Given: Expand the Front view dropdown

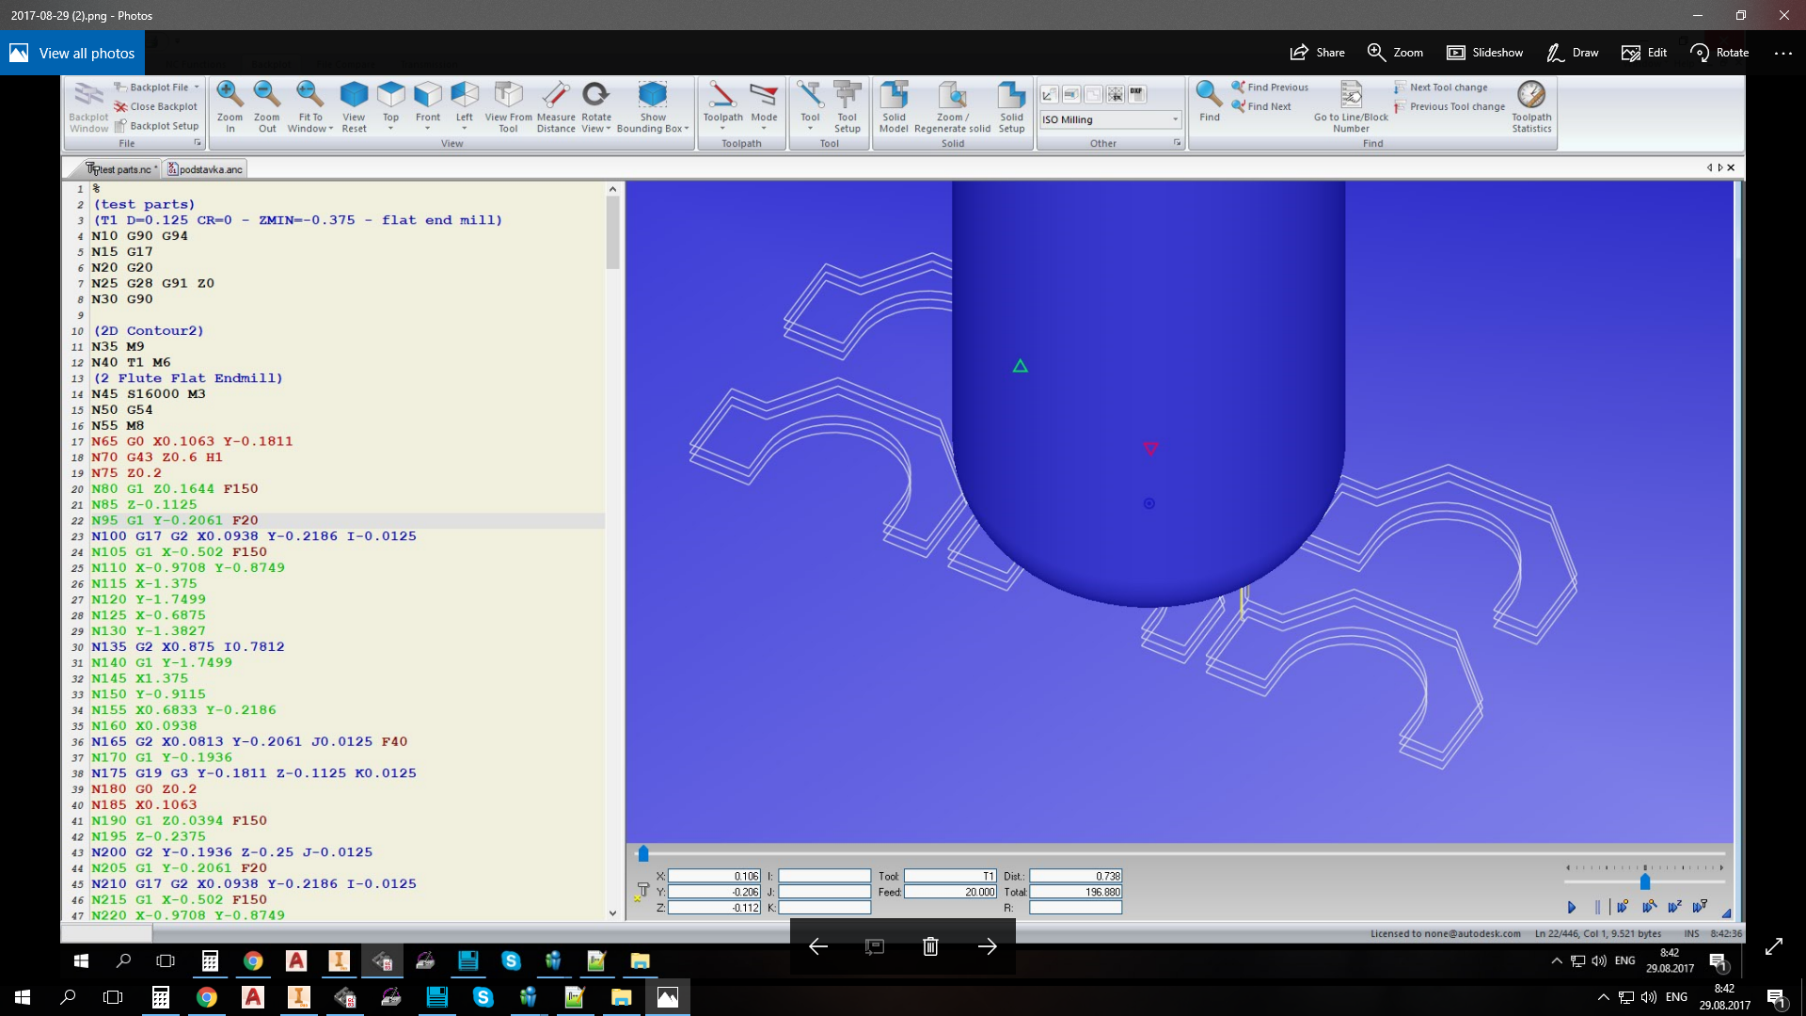Looking at the screenshot, I should click(428, 129).
